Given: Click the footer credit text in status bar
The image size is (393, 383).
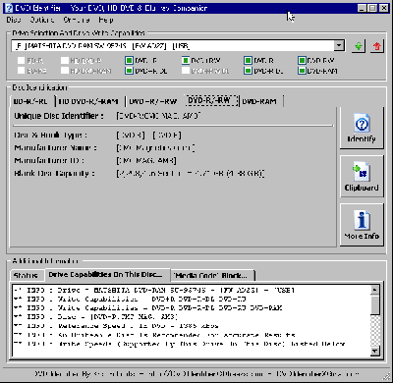Looking at the screenshot, I should 196,374.
